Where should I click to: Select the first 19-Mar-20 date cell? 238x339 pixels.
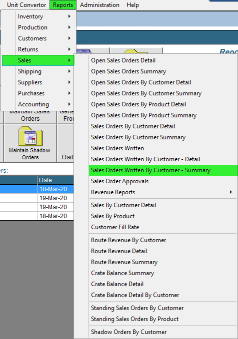55,198
